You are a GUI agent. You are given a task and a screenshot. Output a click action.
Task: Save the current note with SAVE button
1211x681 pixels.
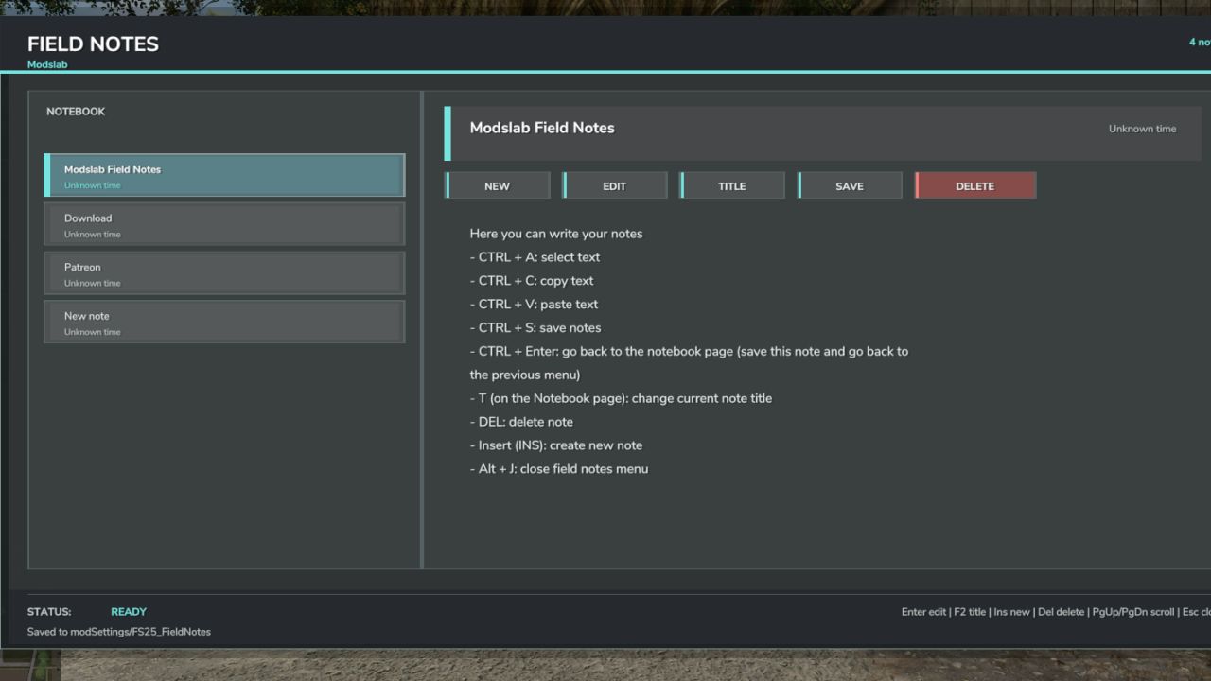point(850,186)
